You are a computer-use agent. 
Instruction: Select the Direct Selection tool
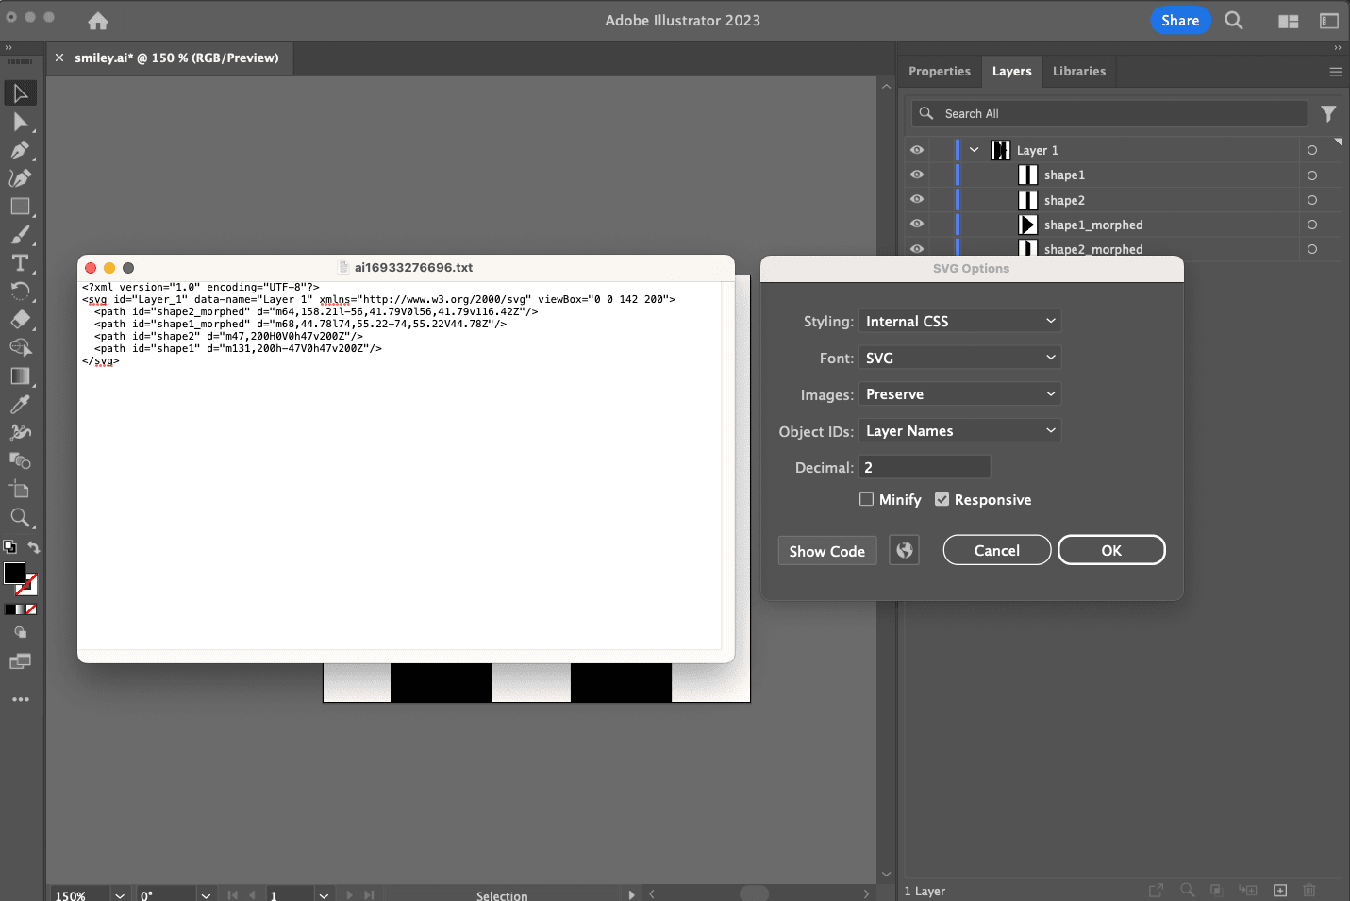[21, 121]
